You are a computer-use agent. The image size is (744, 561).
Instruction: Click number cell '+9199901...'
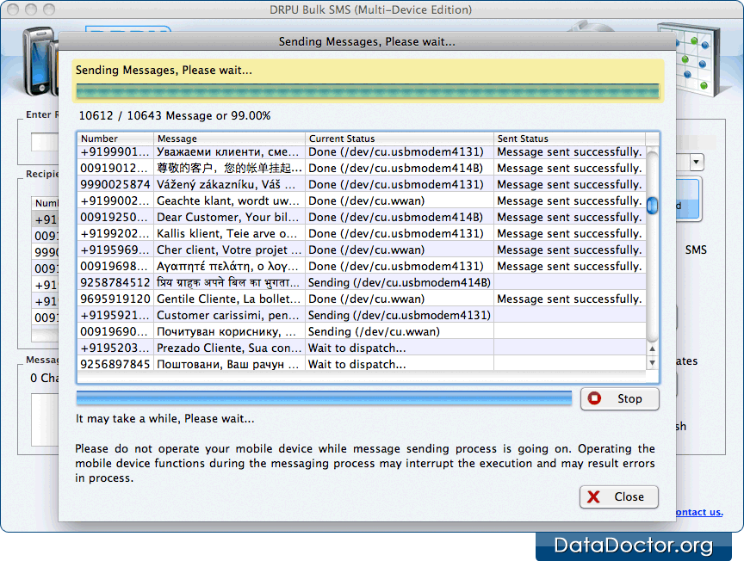tap(115, 151)
